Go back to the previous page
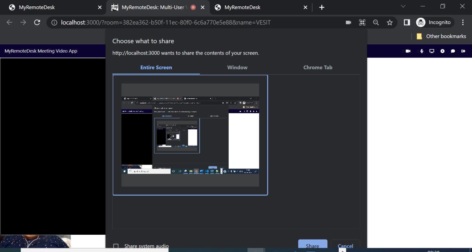This screenshot has width=472, height=252. (9, 23)
